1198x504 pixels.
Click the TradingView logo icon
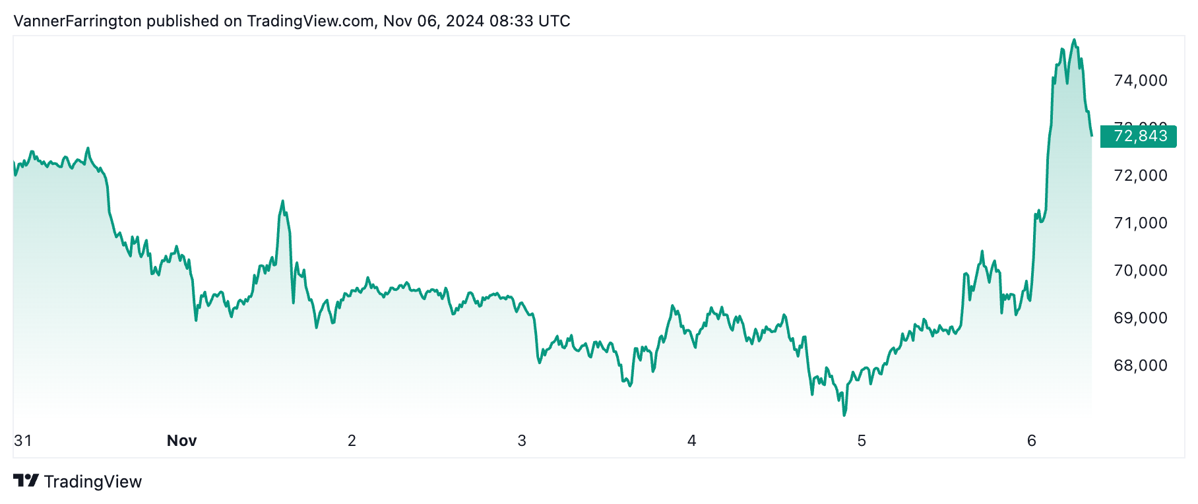(x=26, y=481)
